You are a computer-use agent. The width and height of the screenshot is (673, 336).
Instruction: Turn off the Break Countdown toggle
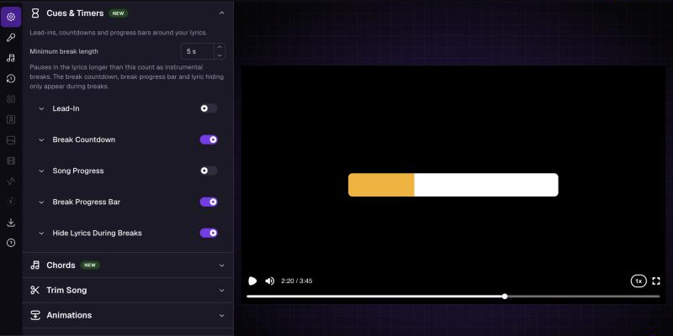click(x=209, y=139)
